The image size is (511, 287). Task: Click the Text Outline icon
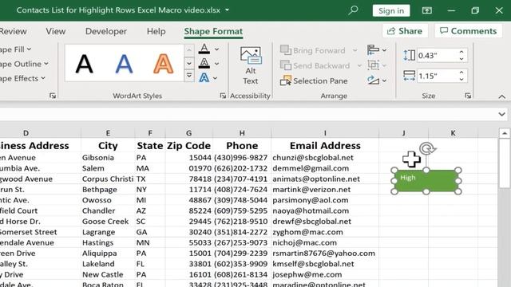204,64
